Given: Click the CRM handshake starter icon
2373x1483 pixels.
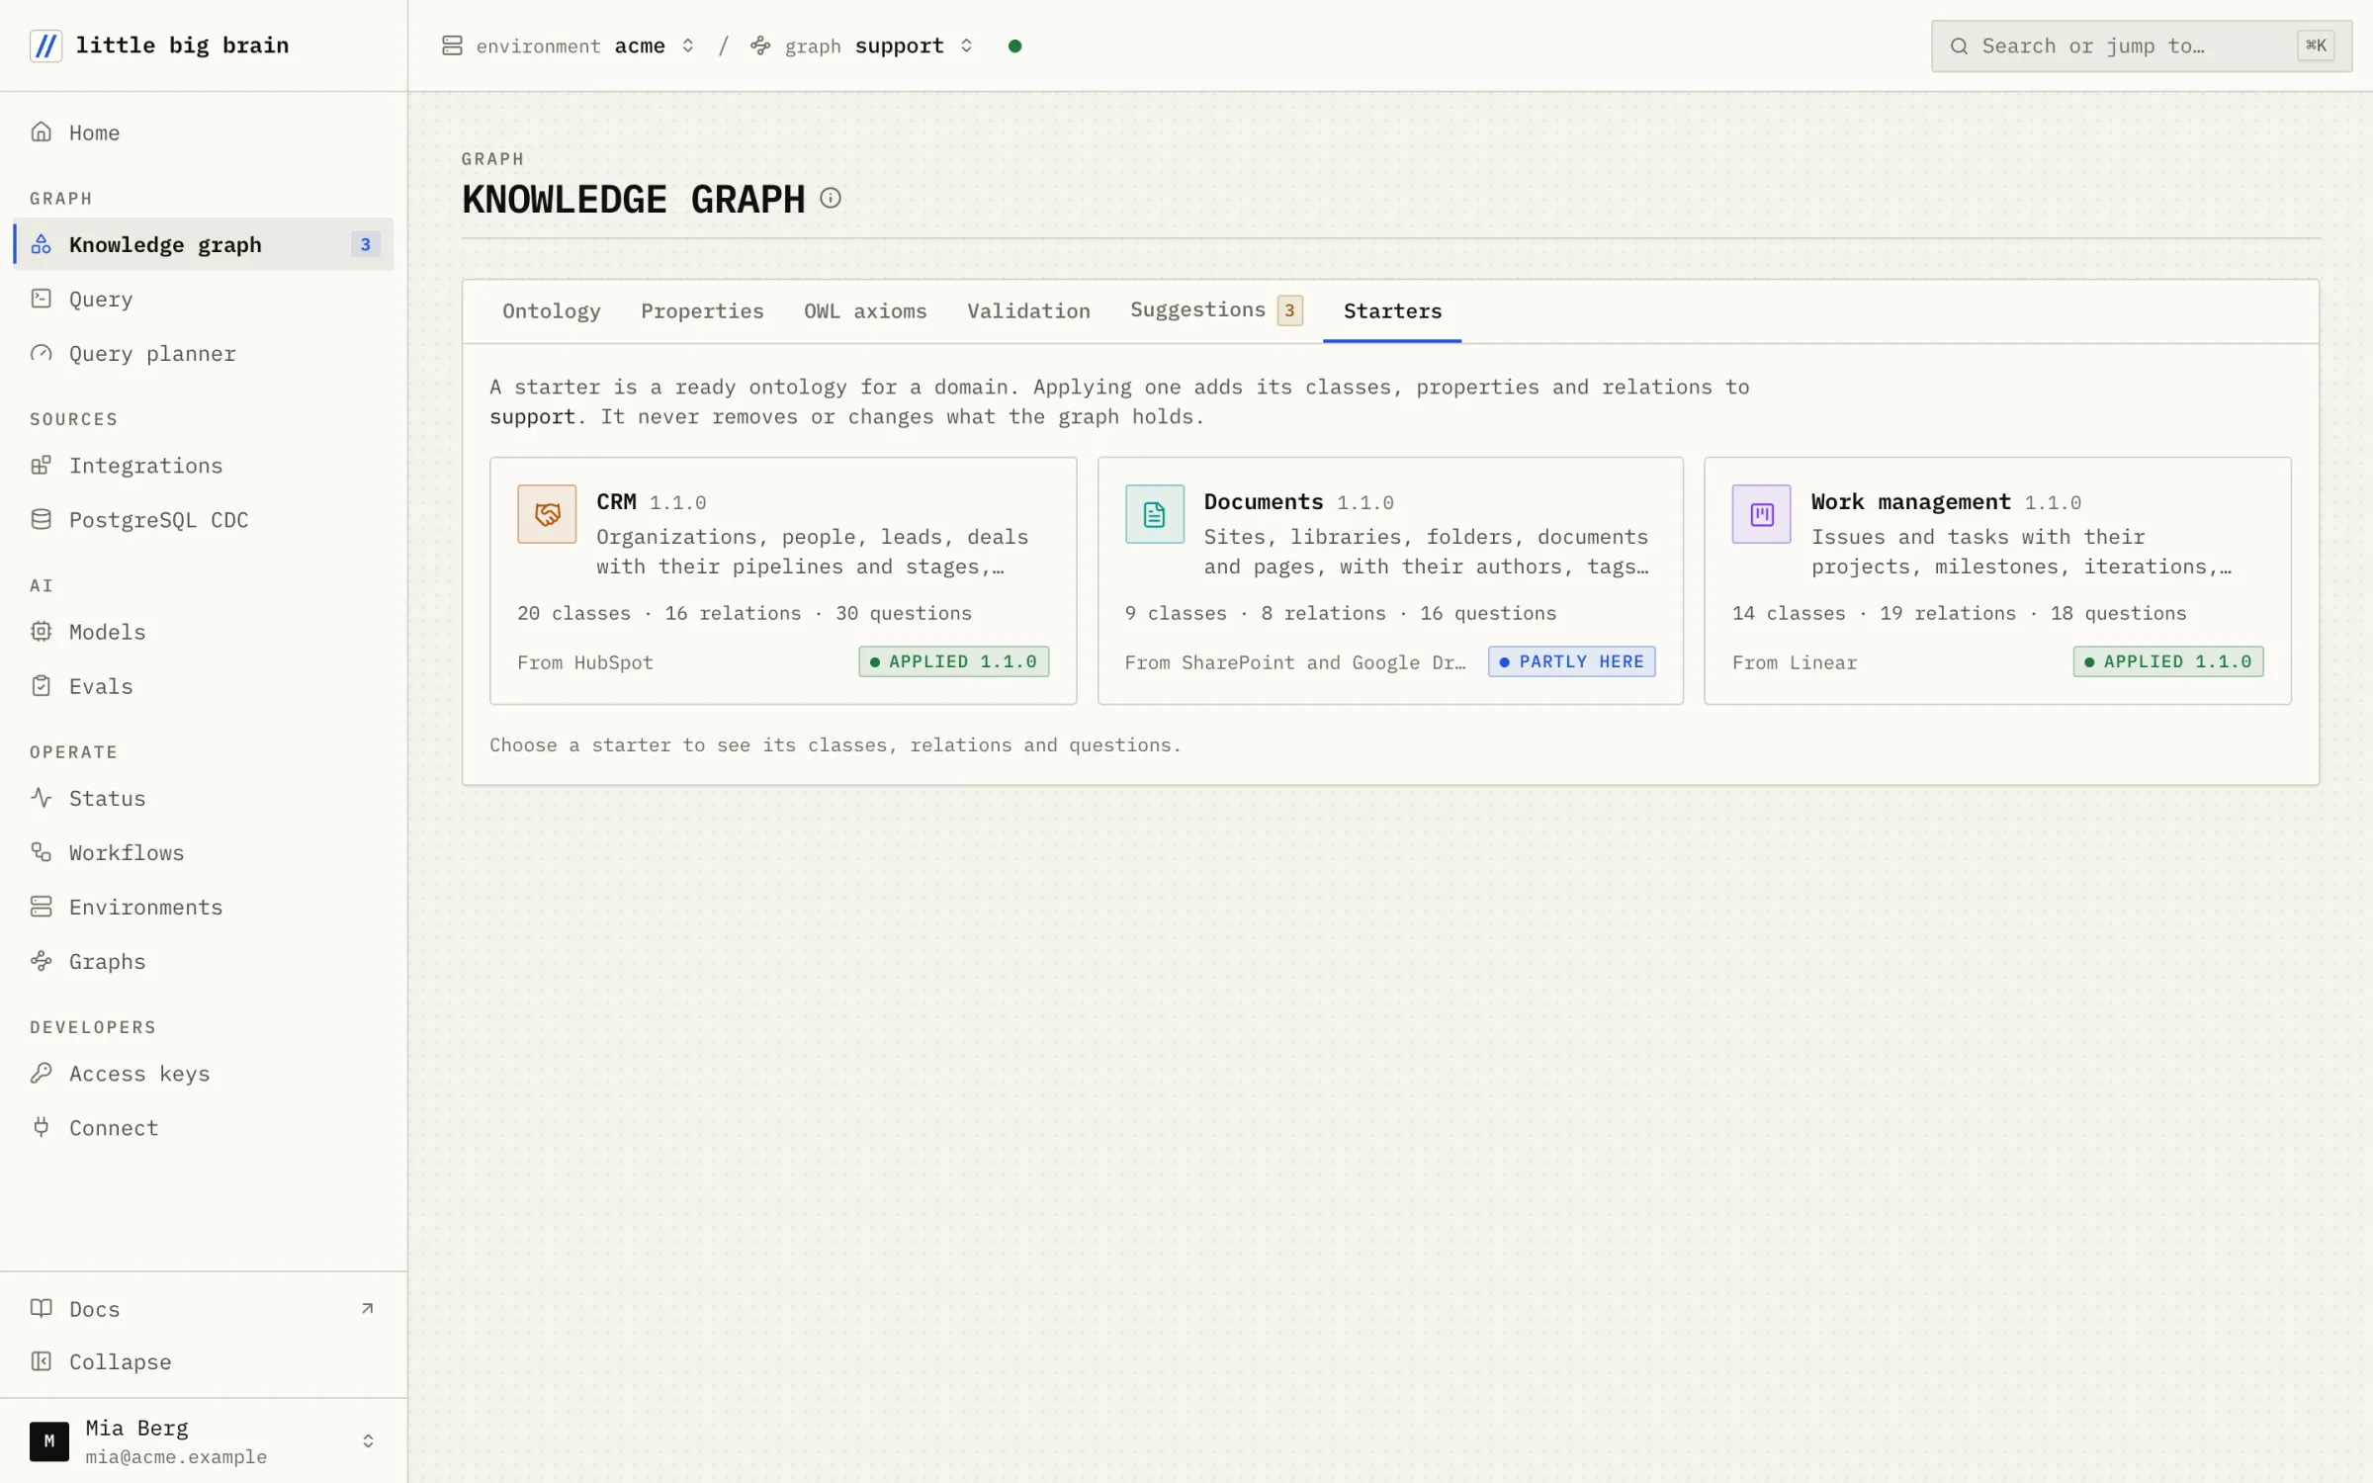Looking at the screenshot, I should (547, 514).
